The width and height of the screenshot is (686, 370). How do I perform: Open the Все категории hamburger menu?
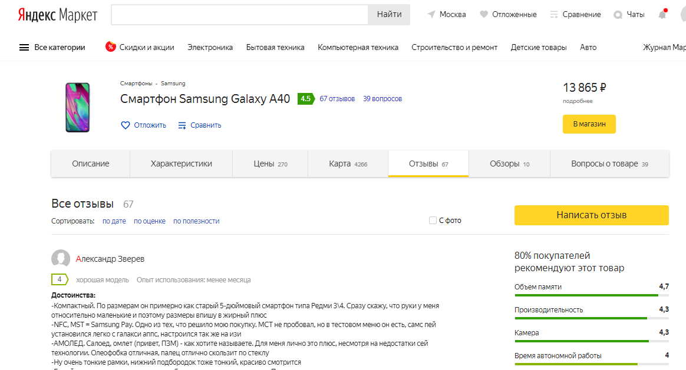coord(24,48)
